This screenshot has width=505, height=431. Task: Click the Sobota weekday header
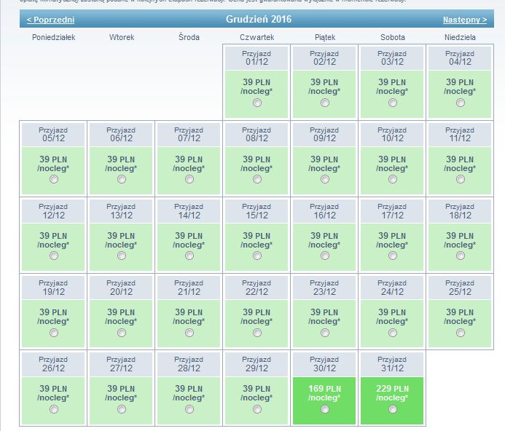(393, 37)
